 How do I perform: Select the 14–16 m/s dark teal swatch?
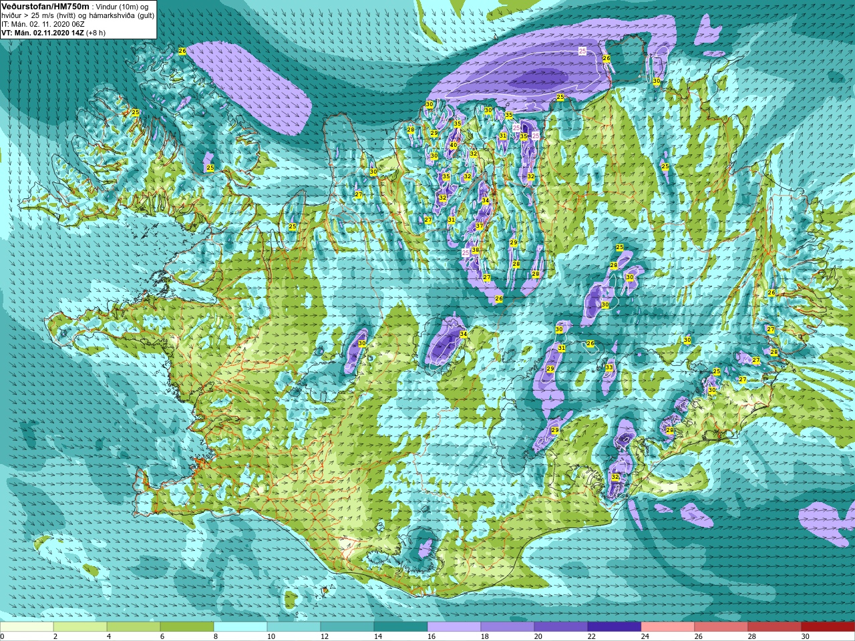[x=401, y=627]
